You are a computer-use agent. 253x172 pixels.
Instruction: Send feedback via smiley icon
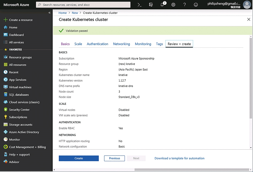coord(196,5)
